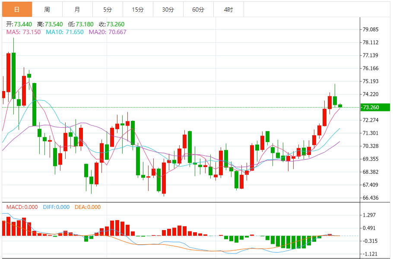
Task: Click the DIFF:0.000 indicator label
Action: 56,207
